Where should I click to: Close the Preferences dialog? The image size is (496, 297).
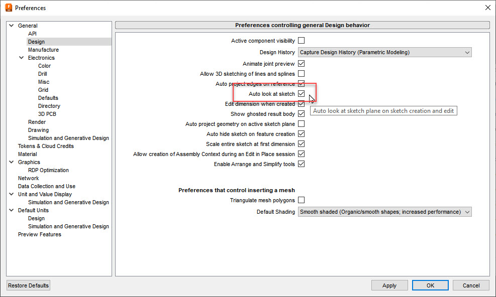click(488, 8)
